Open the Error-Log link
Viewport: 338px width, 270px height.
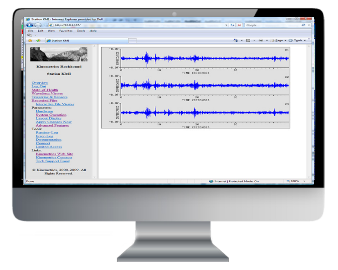coord(45,136)
